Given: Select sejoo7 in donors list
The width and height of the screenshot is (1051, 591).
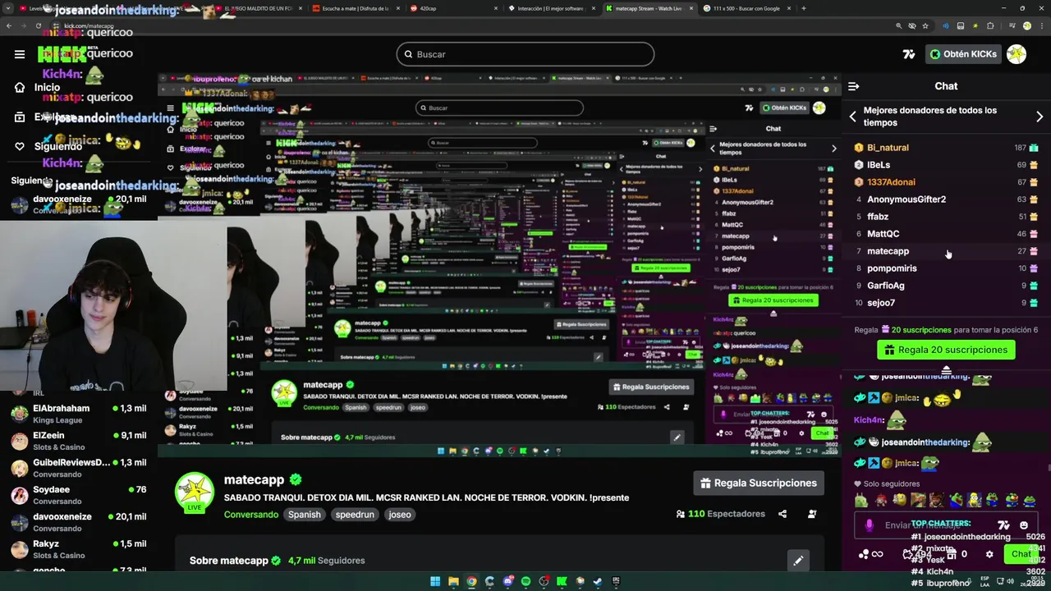Looking at the screenshot, I should pyautogui.click(x=946, y=303).
